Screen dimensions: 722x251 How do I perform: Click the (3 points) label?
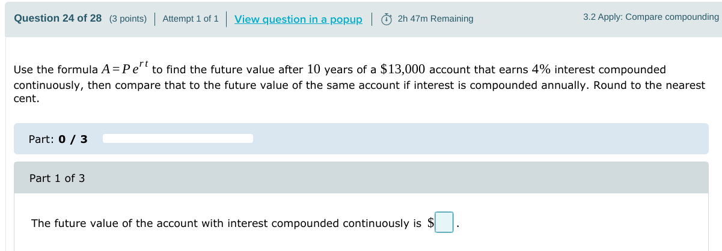click(128, 19)
